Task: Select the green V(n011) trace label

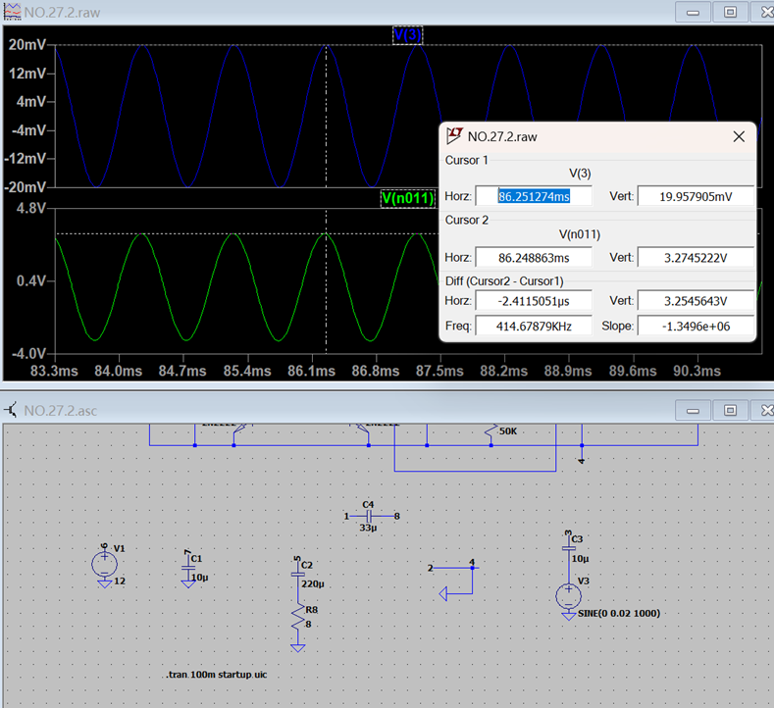Action: click(406, 199)
